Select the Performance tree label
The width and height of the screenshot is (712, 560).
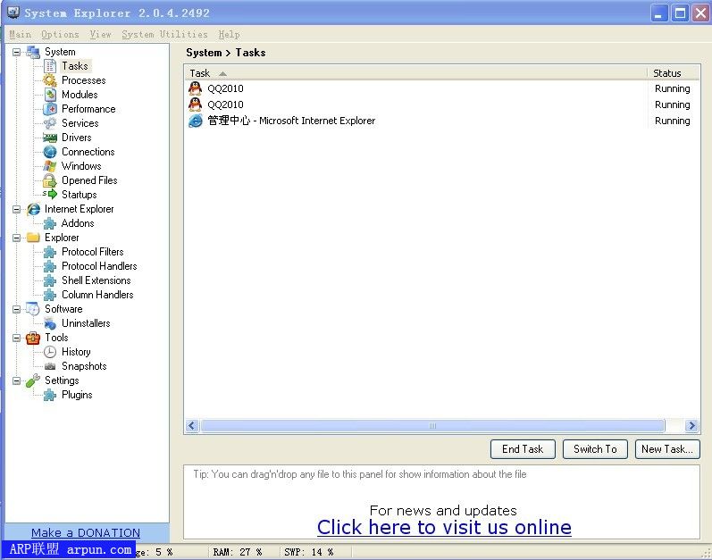point(88,109)
